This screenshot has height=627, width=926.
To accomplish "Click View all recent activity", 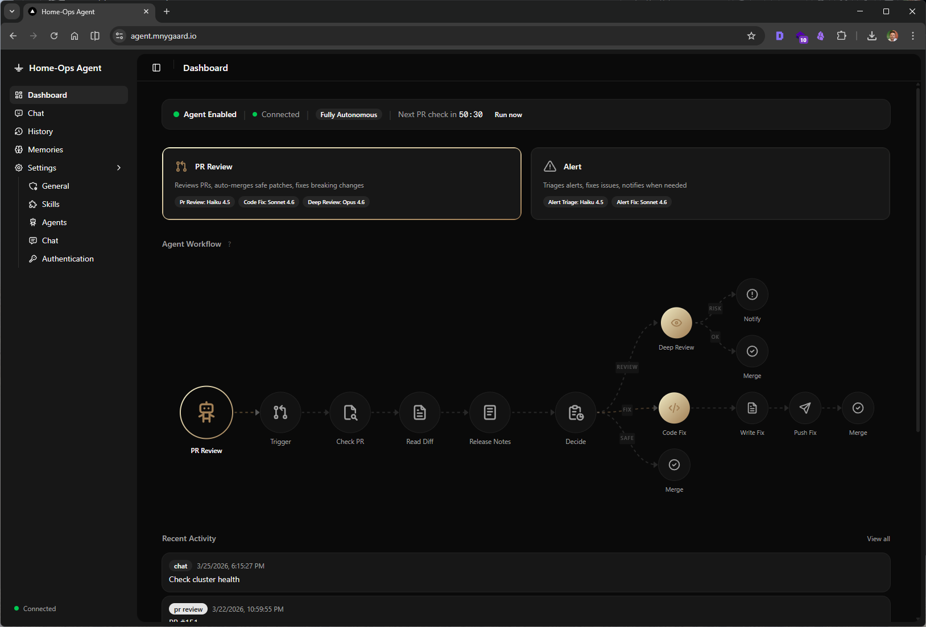I will click(878, 539).
